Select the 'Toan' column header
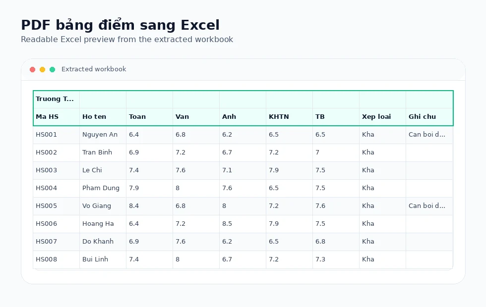 tap(149, 117)
